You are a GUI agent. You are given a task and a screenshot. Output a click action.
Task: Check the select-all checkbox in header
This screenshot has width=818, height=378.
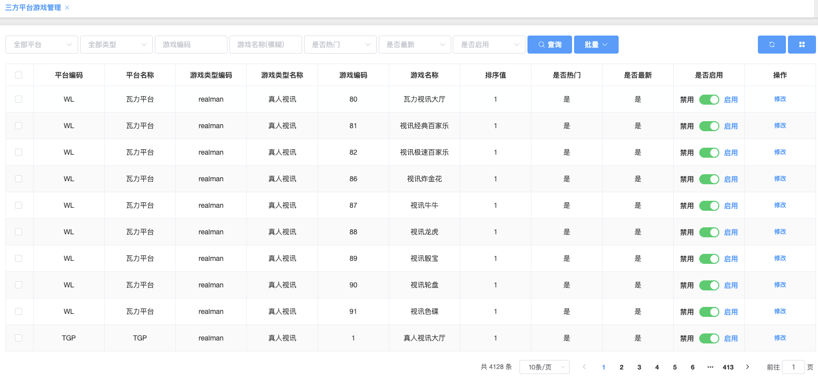[19, 75]
